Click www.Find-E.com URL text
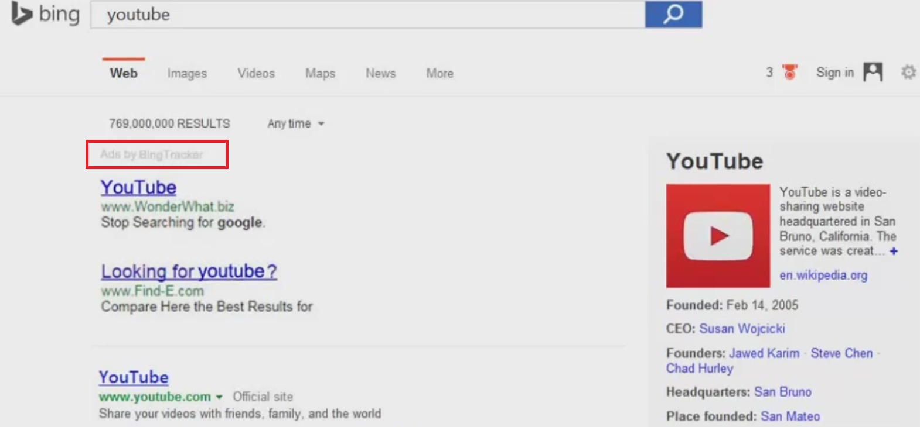920x427 pixels. point(152,291)
